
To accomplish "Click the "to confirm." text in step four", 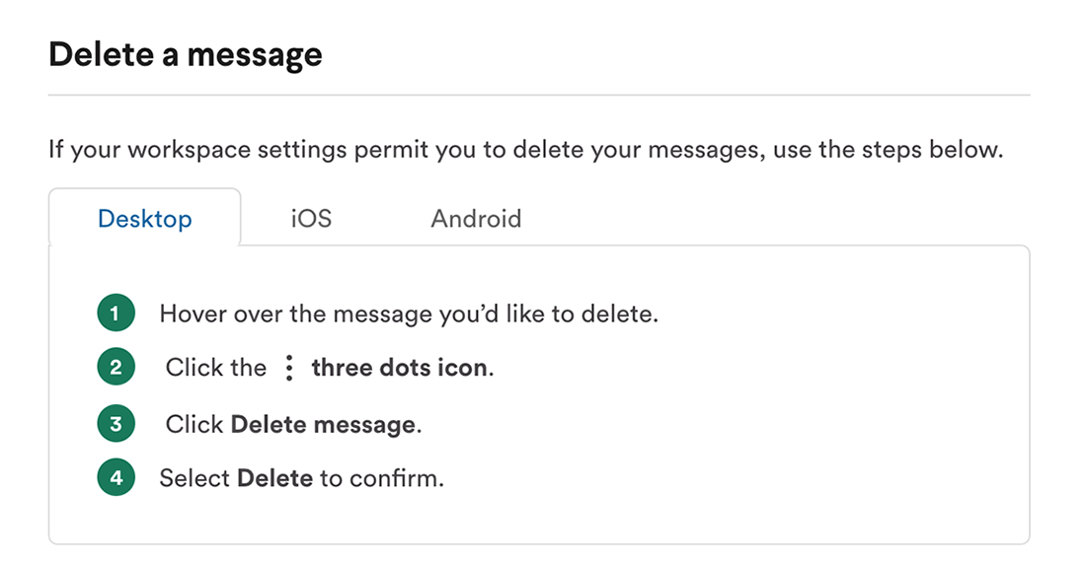I will click(x=382, y=478).
